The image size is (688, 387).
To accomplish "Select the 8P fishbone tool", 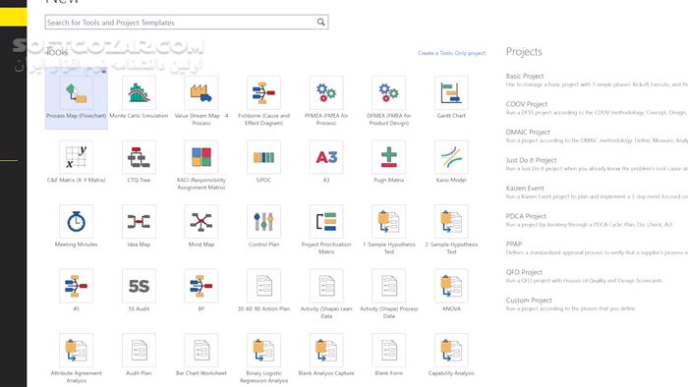I will (201, 286).
